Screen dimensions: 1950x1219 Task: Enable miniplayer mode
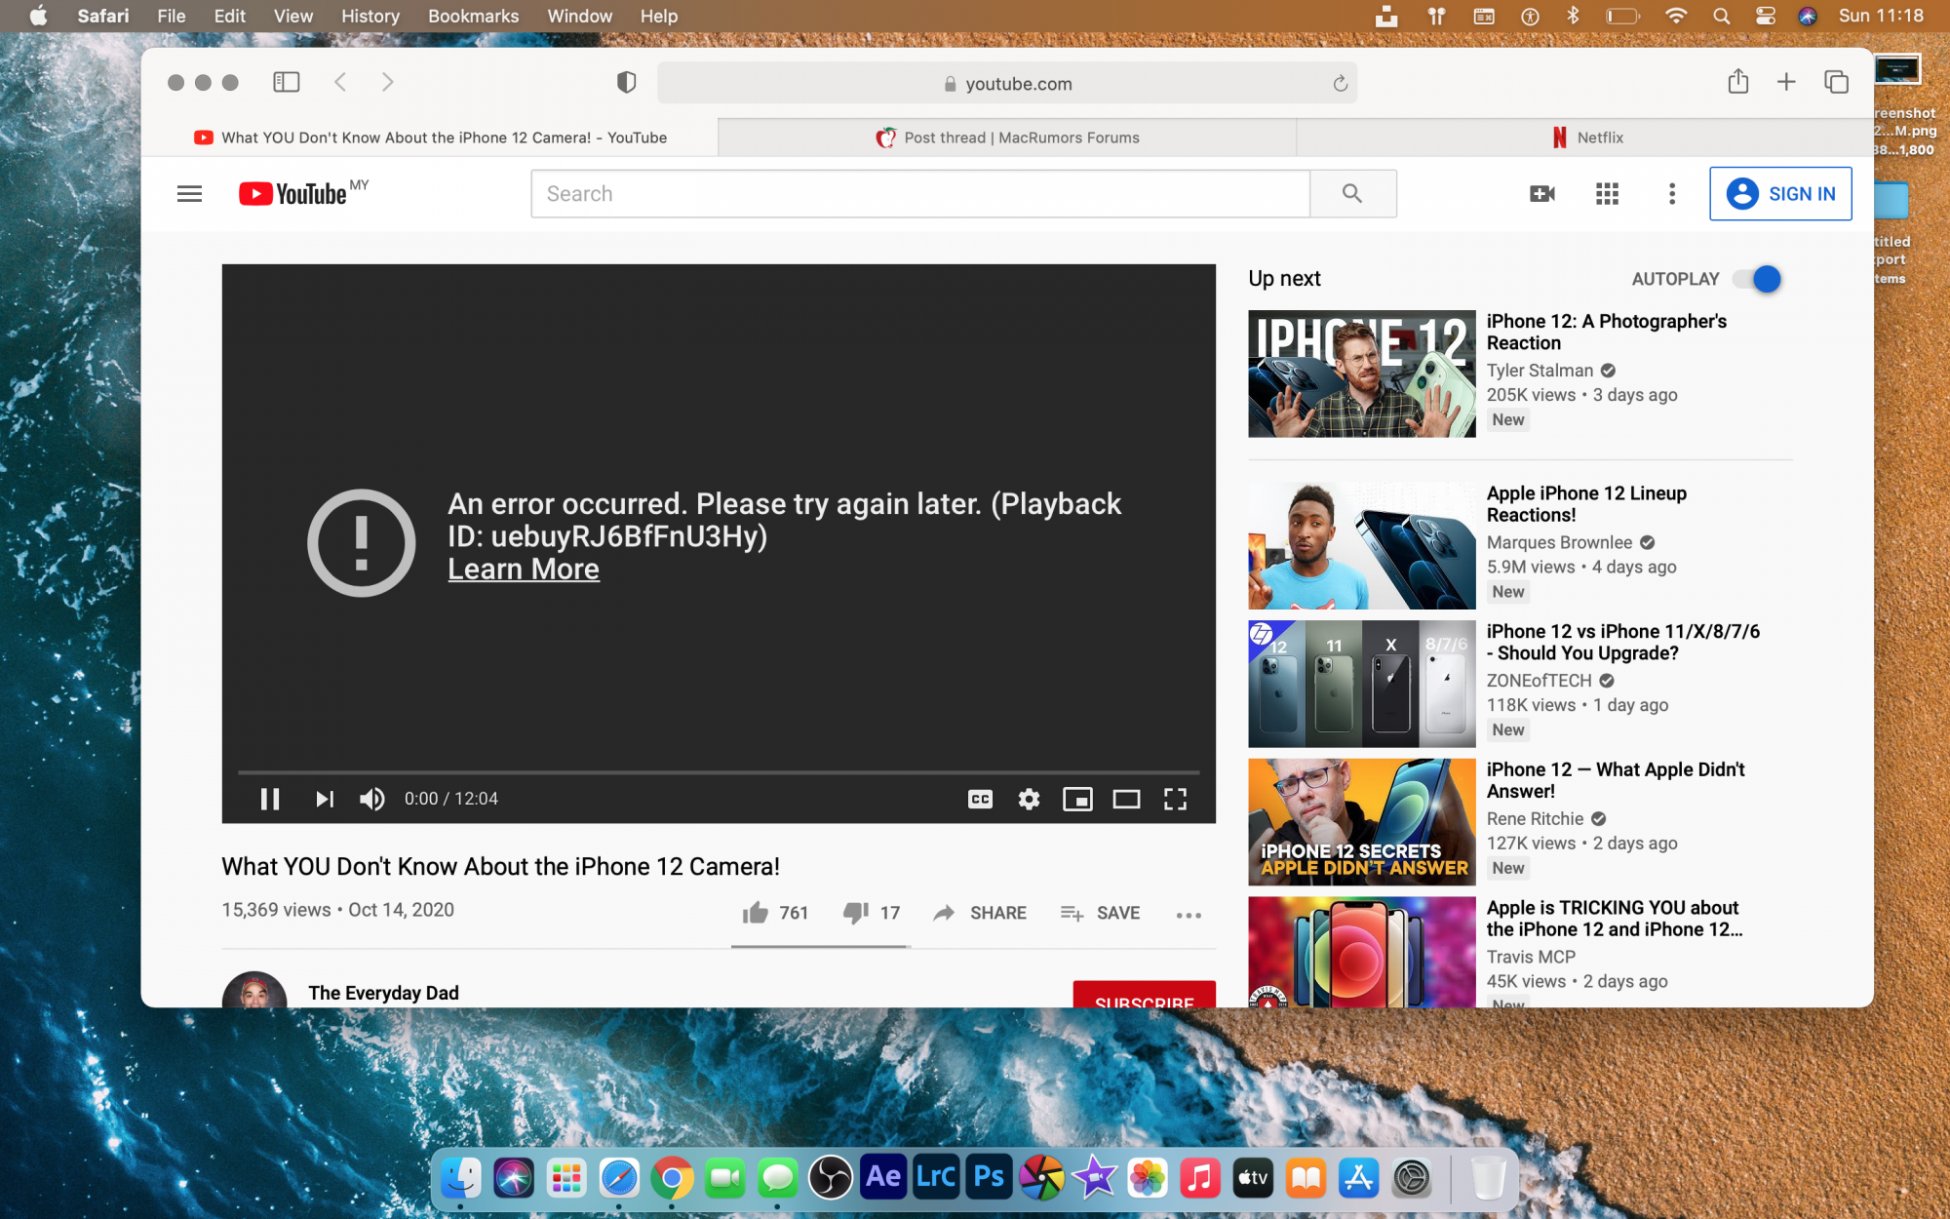click(1077, 799)
